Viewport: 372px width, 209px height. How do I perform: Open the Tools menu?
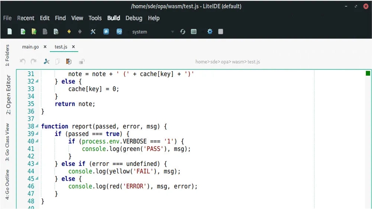click(x=95, y=18)
